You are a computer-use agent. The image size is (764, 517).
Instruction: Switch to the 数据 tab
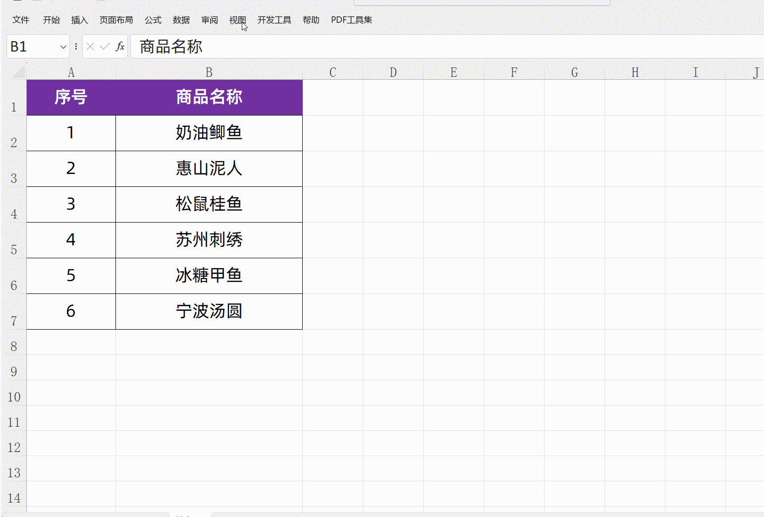pos(180,20)
